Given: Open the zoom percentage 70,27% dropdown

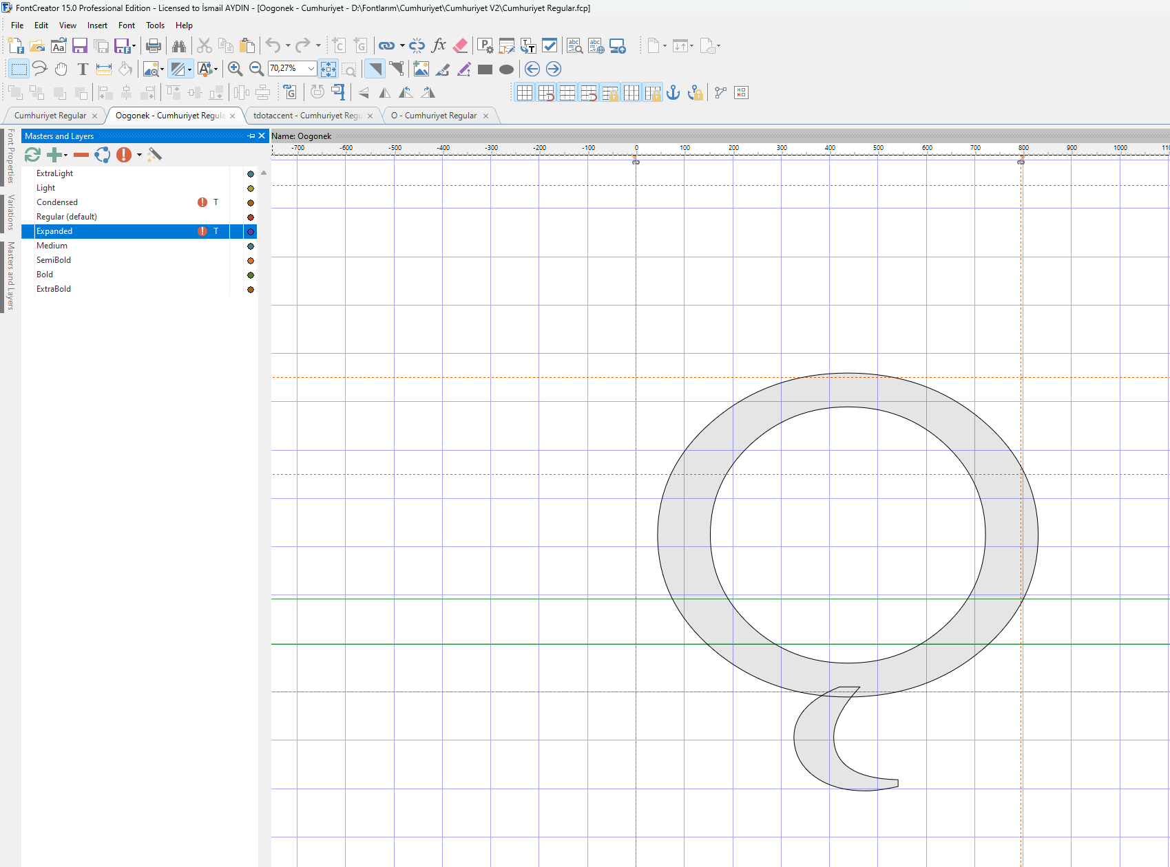Looking at the screenshot, I should pyautogui.click(x=311, y=69).
